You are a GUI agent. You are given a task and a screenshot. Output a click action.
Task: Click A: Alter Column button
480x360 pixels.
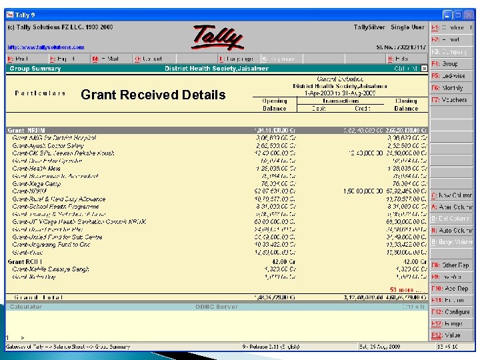[x=451, y=207]
